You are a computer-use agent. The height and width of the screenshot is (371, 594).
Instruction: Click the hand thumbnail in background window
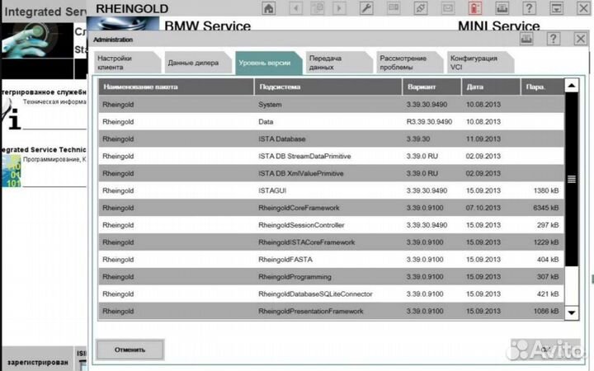point(37,40)
